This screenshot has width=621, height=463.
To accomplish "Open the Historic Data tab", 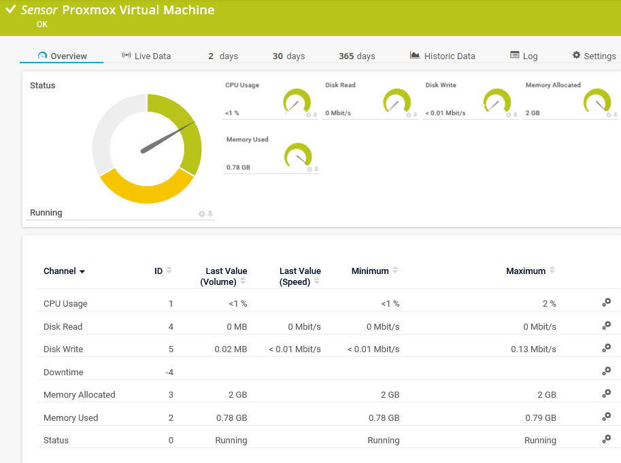I will (x=443, y=56).
